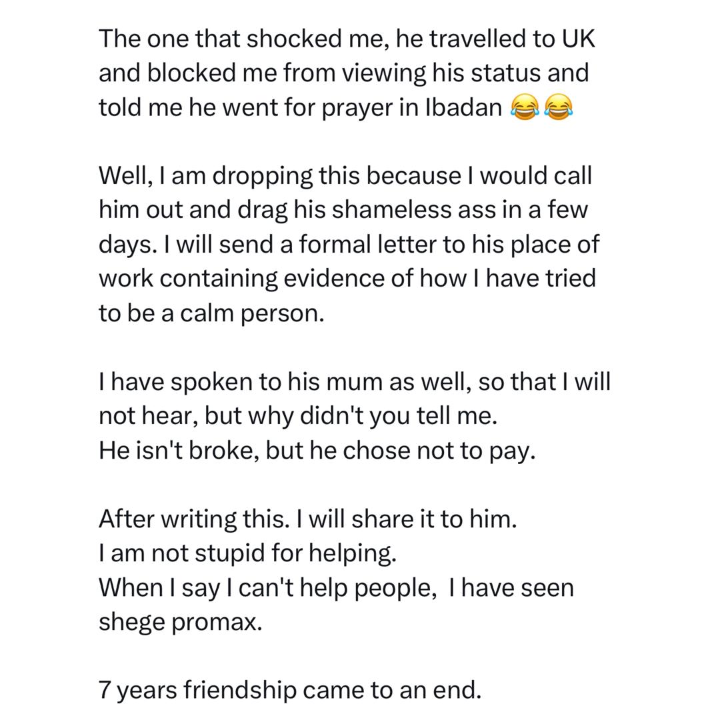Viewport: 720px width, 720px height.
Task: Click the second laughing-crying emoji
Action: (x=558, y=107)
